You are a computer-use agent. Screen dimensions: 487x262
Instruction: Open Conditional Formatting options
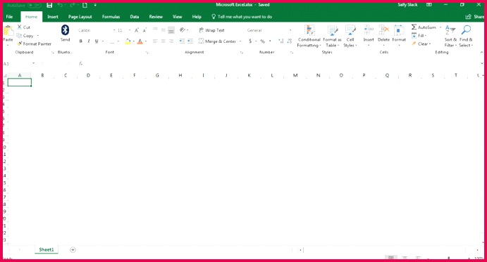click(x=309, y=37)
